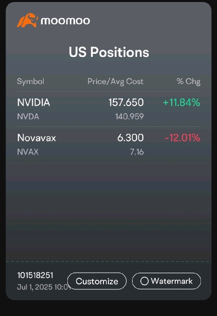This screenshot has width=217, height=316.
Task: Click the -12.01% loss value
Action: (182, 138)
